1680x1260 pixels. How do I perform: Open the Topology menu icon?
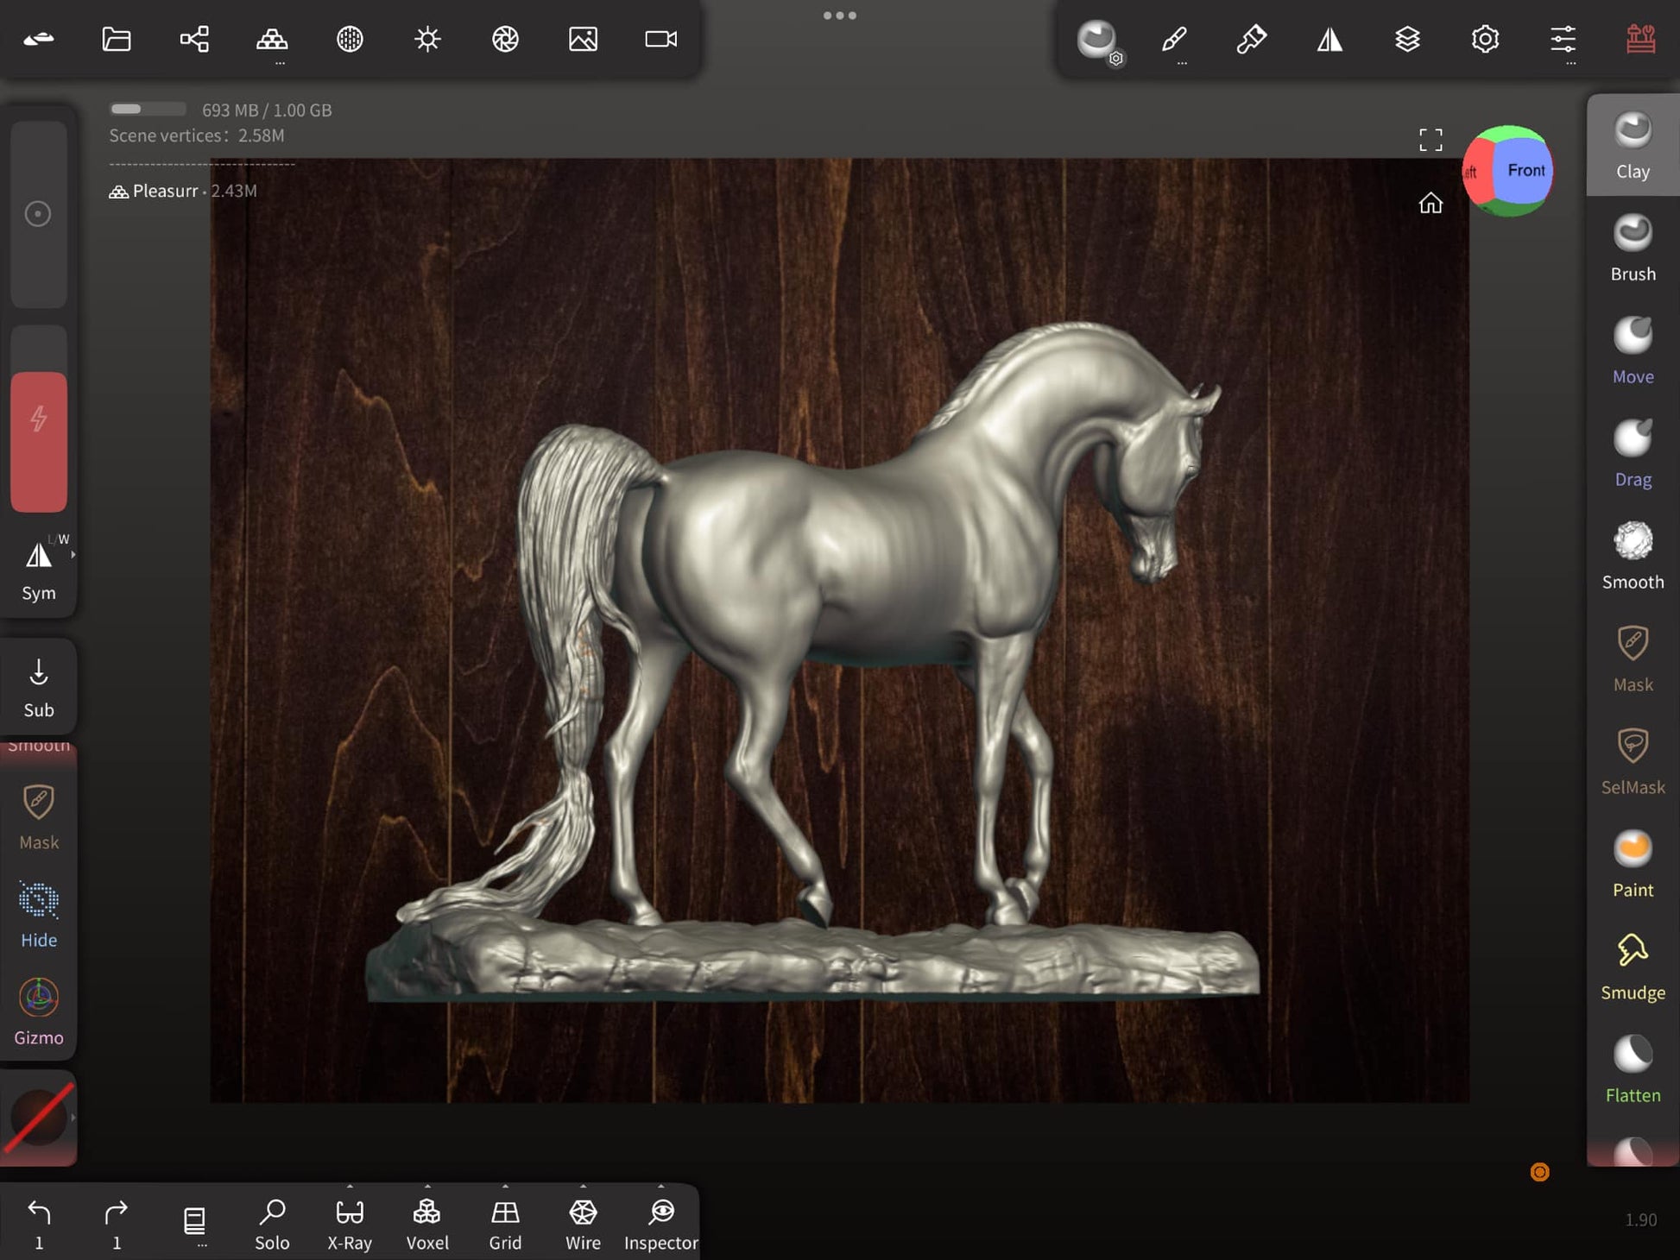[x=272, y=40]
